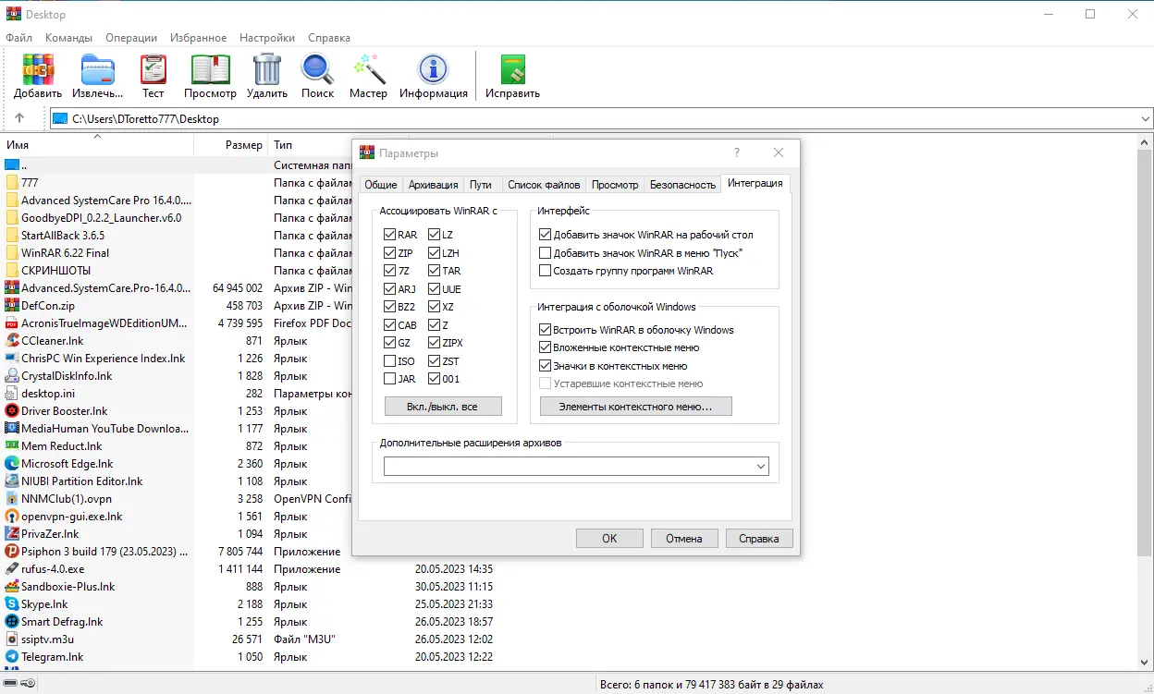Click the Вкл./выкл. все button
The image size is (1154, 694).
(443, 407)
